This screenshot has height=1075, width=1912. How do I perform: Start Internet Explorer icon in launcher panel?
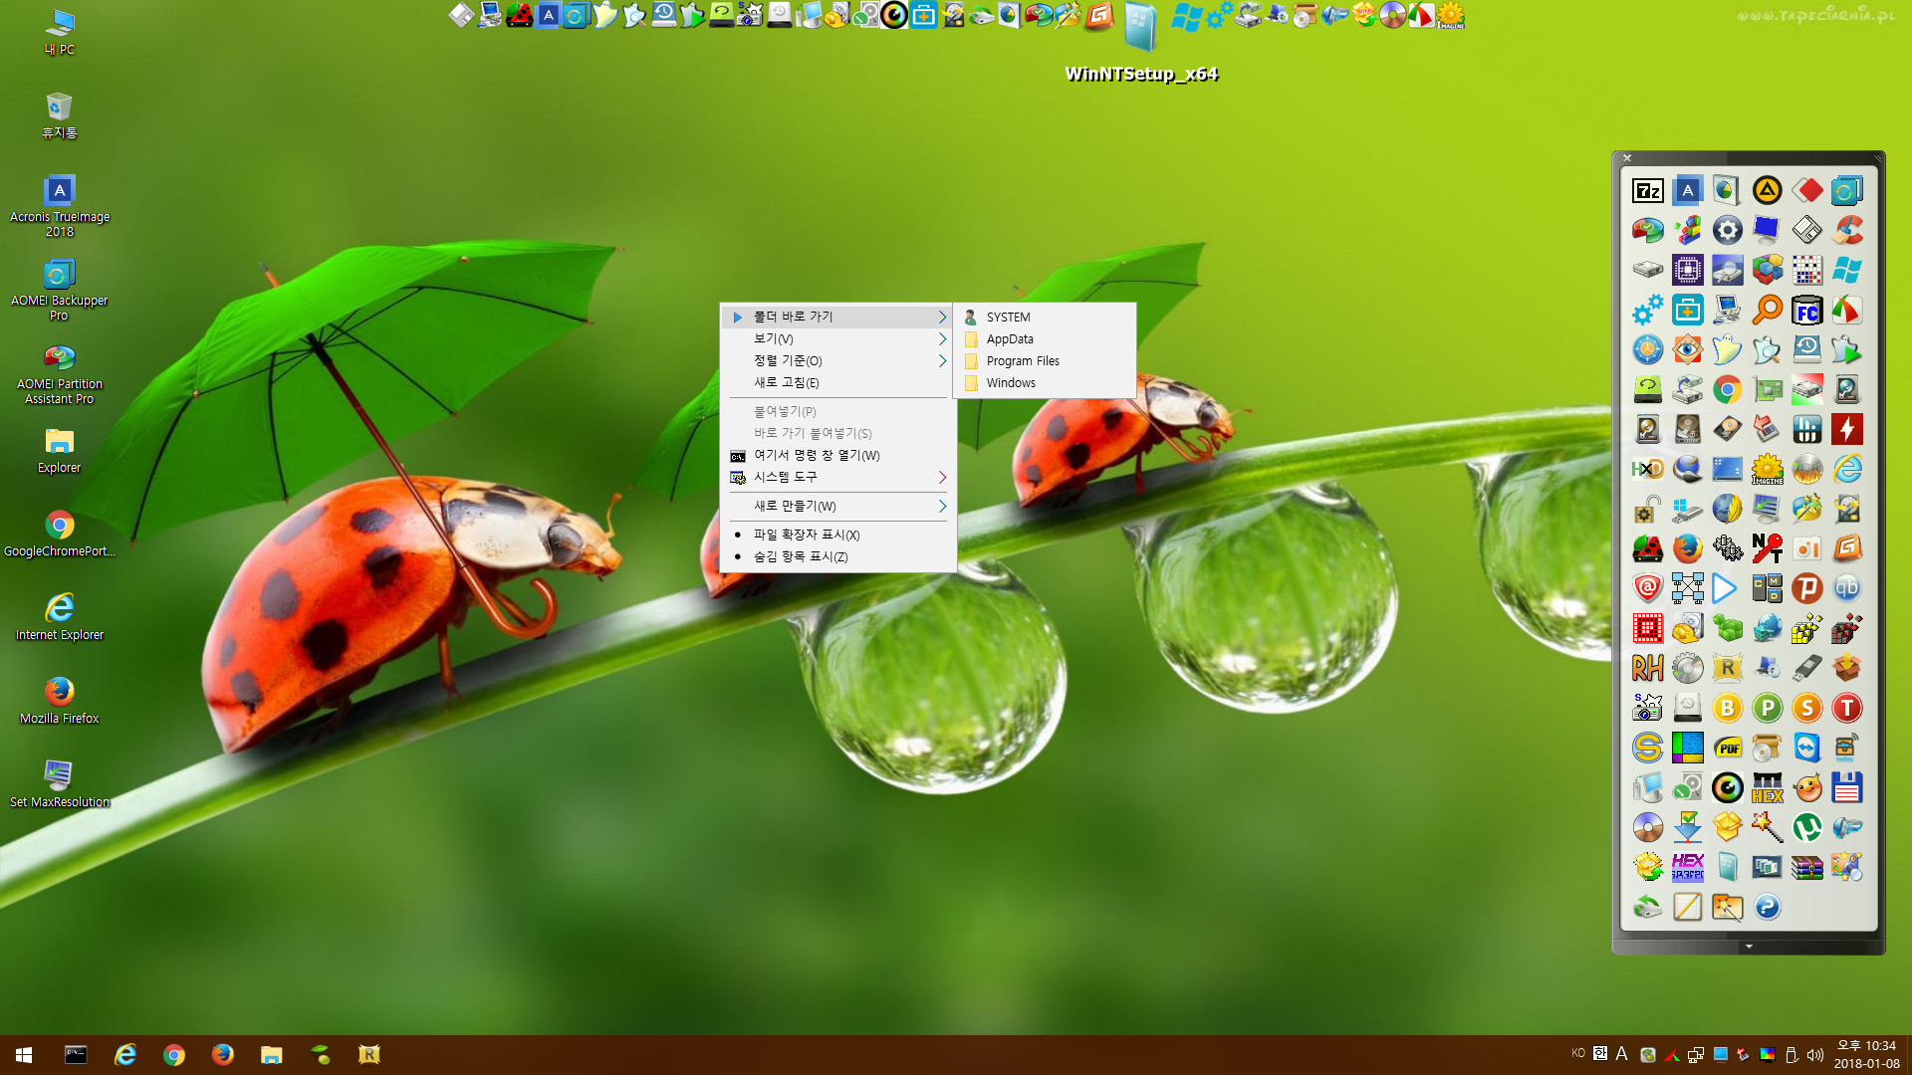(x=1846, y=469)
